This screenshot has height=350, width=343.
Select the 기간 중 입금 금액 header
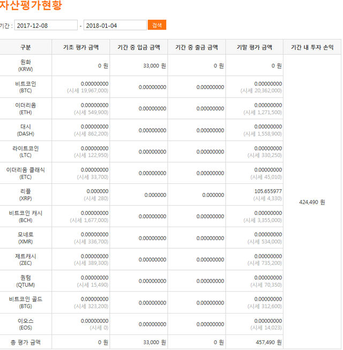coord(139,47)
